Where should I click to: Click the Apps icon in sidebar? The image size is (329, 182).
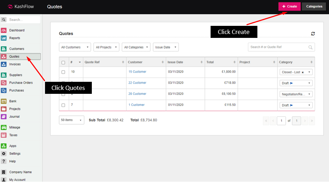tap(4, 146)
